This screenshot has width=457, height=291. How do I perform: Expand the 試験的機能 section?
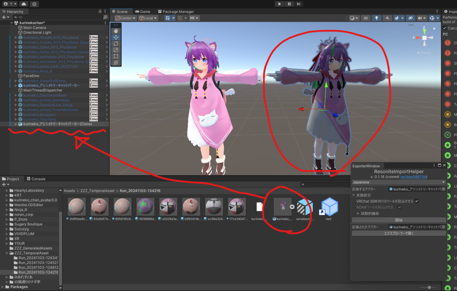[358, 213]
